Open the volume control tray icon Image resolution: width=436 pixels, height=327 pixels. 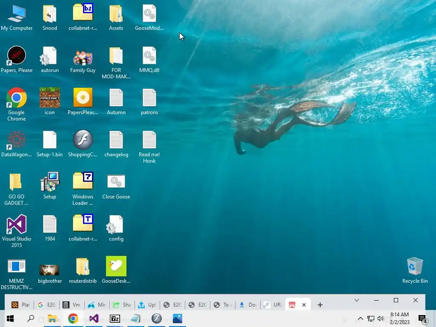pyautogui.click(x=381, y=318)
